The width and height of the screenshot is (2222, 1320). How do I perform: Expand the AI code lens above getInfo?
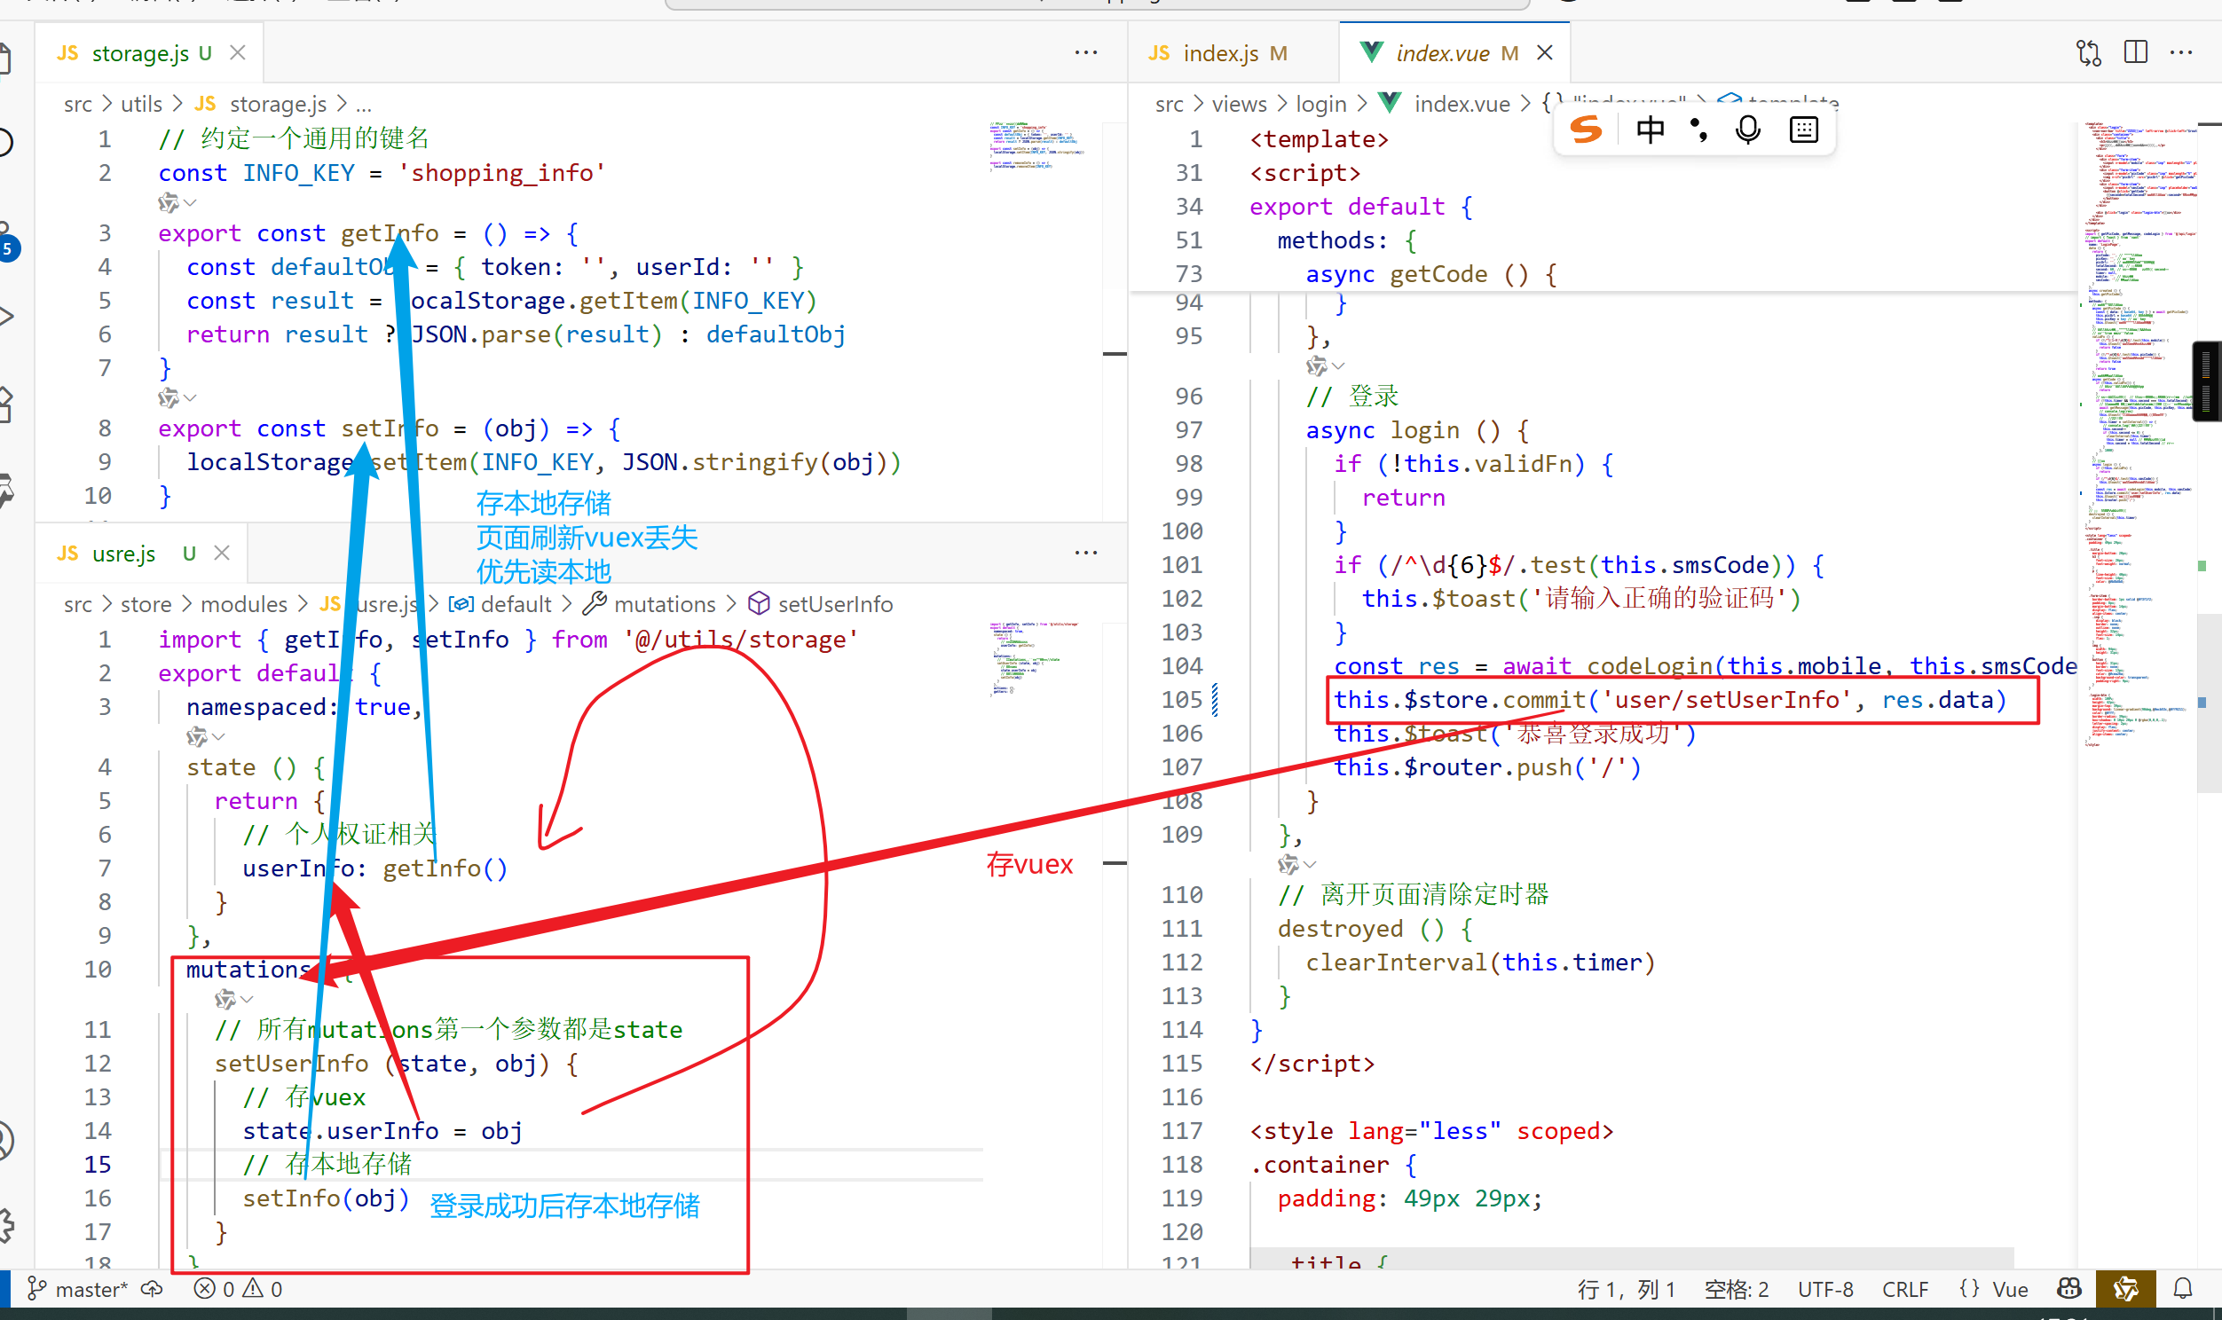click(176, 204)
